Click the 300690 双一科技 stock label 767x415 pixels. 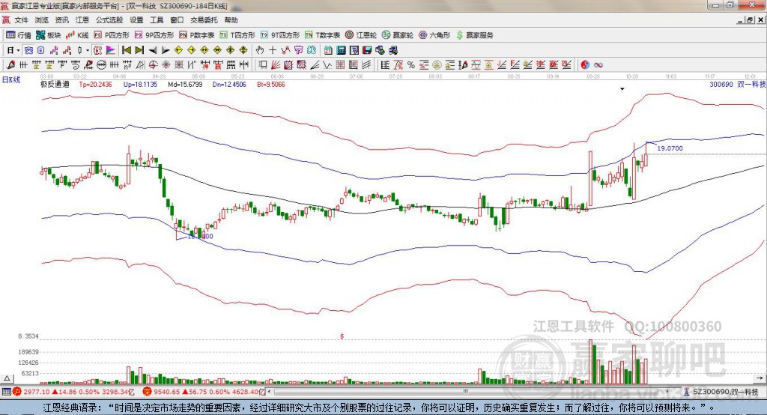738,84
